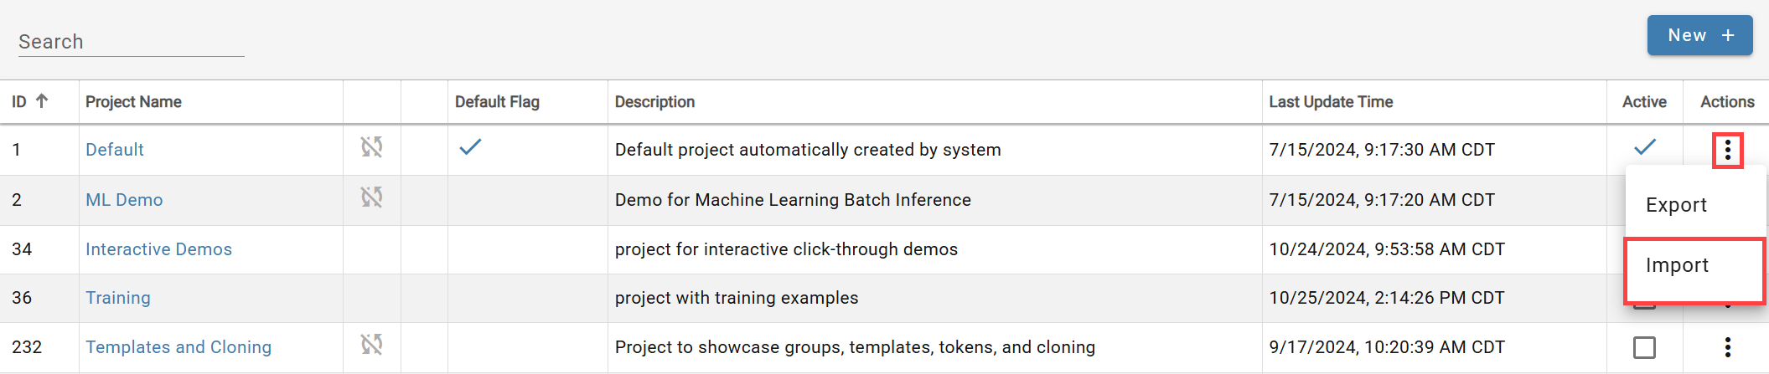This screenshot has width=1769, height=374.
Task: Open actions menu for Default project
Action: click(1727, 151)
